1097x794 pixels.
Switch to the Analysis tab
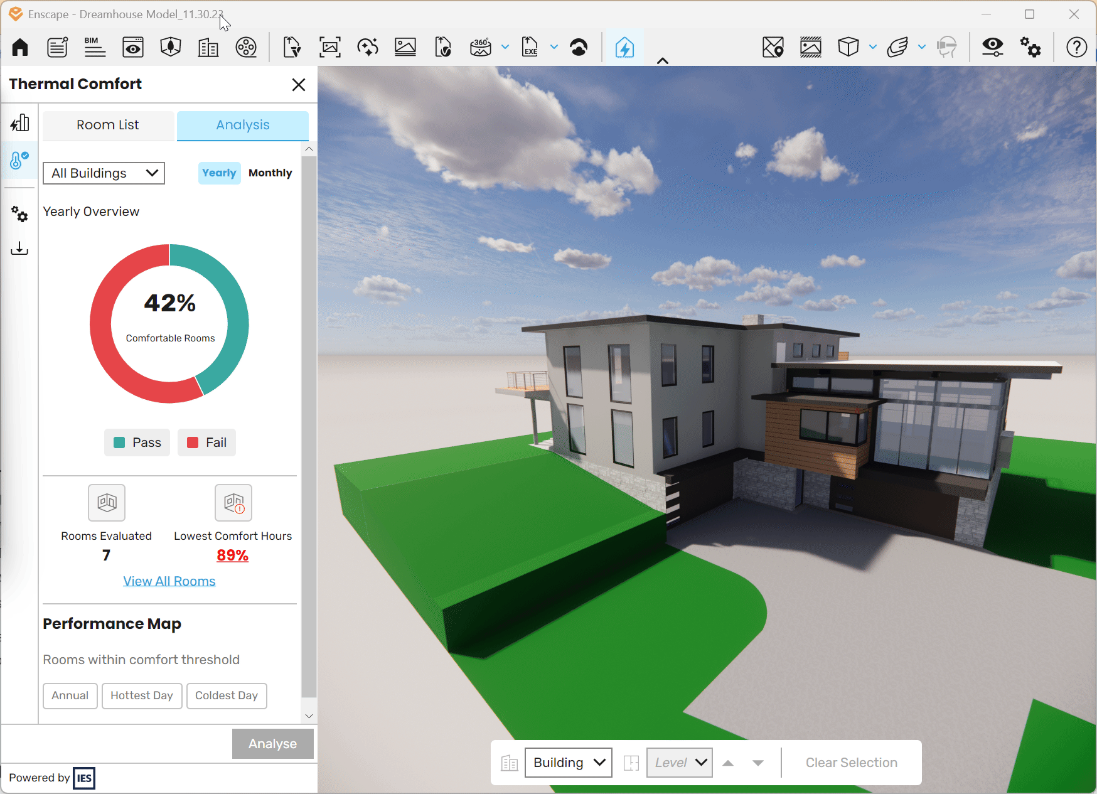tap(243, 126)
